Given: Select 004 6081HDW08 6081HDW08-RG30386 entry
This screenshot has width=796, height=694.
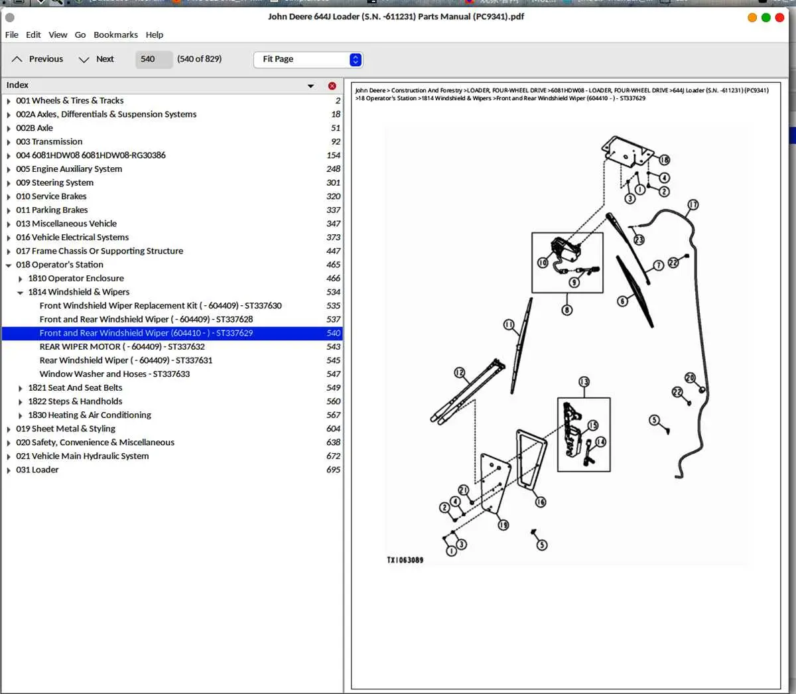Looking at the screenshot, I should pyautogui.click(x=91, y=155).
